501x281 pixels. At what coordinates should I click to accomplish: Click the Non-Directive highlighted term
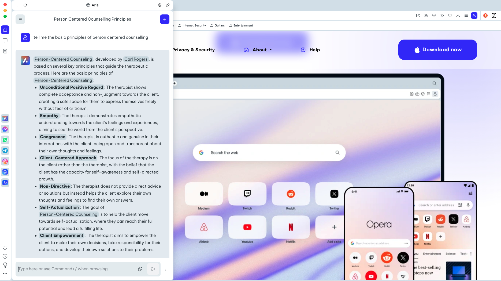[x=55, y=186]
